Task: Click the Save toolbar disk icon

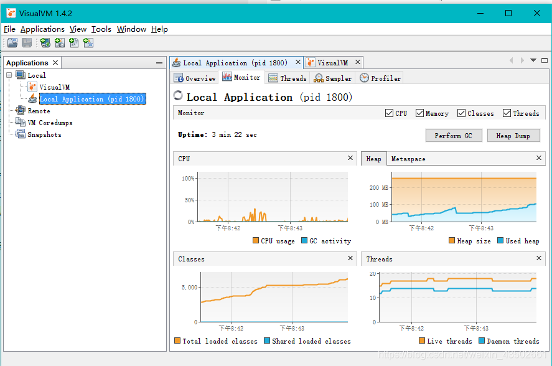Action: [x=27, y=43]
